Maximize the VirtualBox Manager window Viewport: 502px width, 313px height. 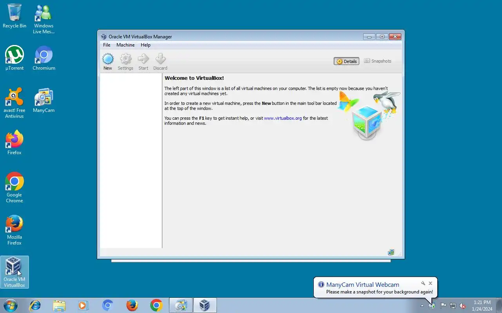(x=382, y=36)
